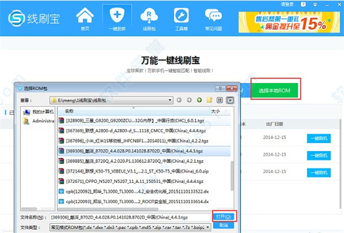
Task: Click 一键刷机 button in the second 2014-12-15 row
Action: click(x=319, y=156)
